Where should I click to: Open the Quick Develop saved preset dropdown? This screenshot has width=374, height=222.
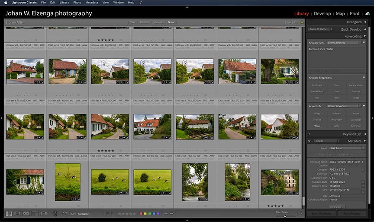coord(320,29)
